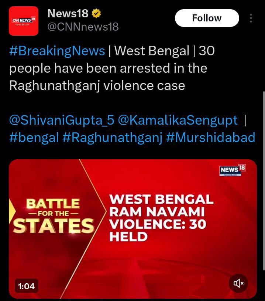Open the #BreakingNews hashtag
Image resolution: width=265 pixels, height=301 pixels.
57,51
